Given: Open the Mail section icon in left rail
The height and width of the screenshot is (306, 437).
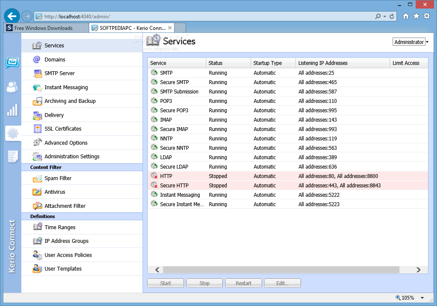Looking at the screenshot, I should coord(12,62).
